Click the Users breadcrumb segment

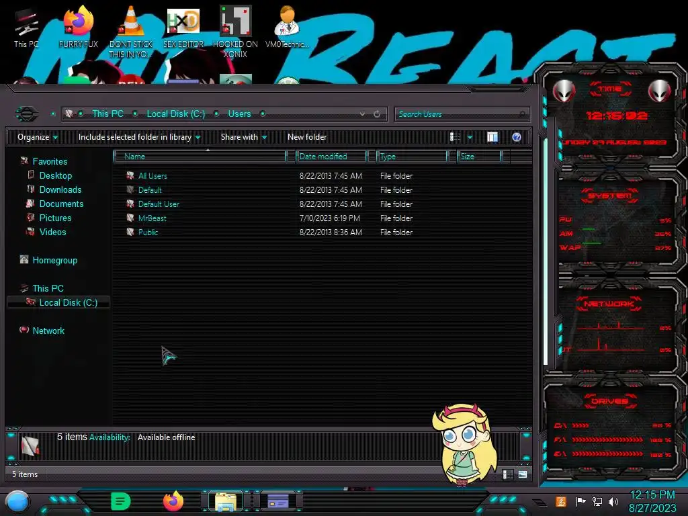(x=239, y=114)
